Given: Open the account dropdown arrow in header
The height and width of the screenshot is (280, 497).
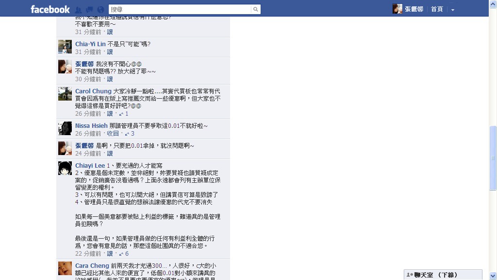Looking at the screenshot, I should click(x=453, y=10).
